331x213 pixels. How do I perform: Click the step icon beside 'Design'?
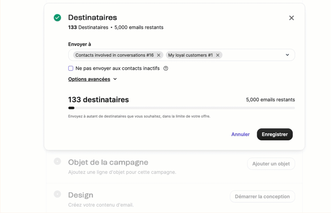(57, 194)
